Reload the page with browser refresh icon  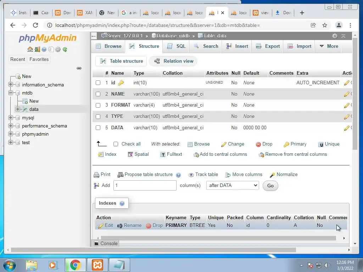coord(35,25)
